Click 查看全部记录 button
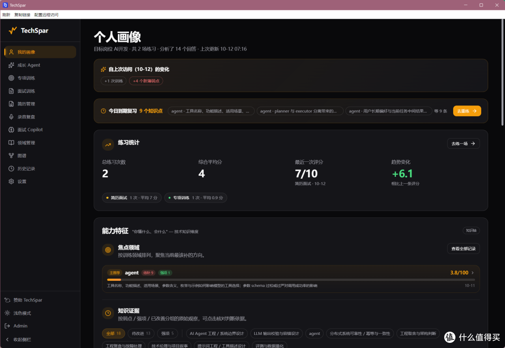Viewport: 505px width, 348px height. pyautogui.click(x=463, y=249)
